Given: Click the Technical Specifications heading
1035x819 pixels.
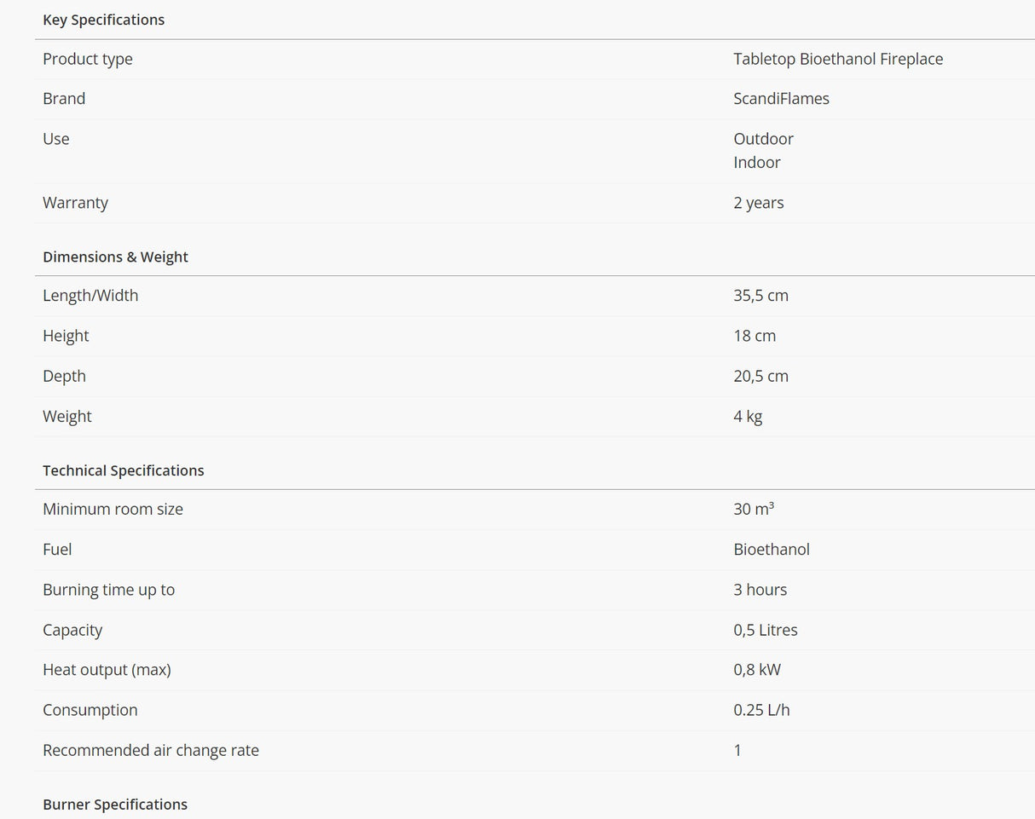Looking at the screenshot, I should pyautogui.click(x=124, y=470).
